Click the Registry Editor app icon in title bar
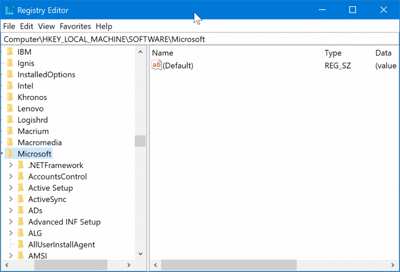This screenshot has height=272, width=400. 10,10
